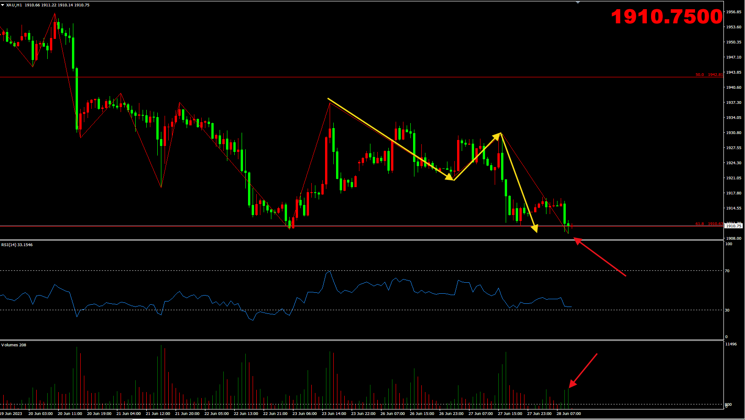Click price scale value 1956.85
Viewport: 745px width, 420px height.
coord(734,12)
